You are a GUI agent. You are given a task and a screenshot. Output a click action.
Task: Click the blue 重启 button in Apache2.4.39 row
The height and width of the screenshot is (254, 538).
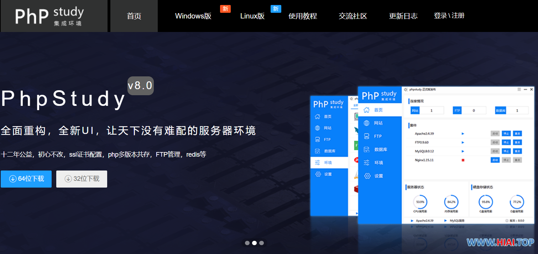coord(517,134)
